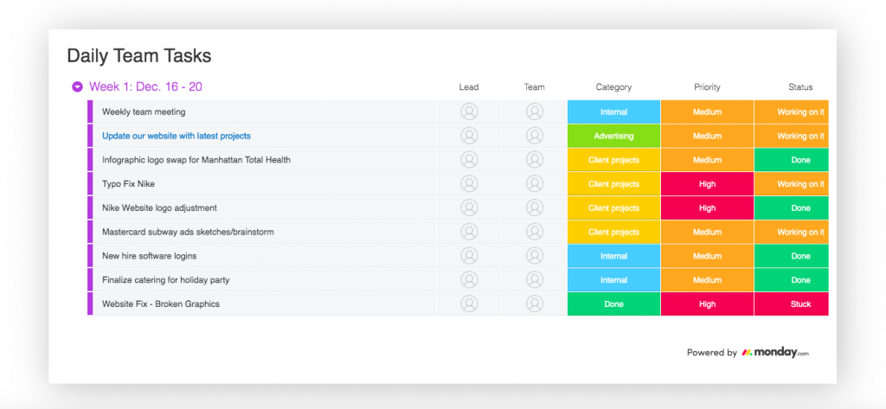Click the Team avatar for Typo Fix Nike
Viewport: 886px width, 409px height.
pos(535,184)
